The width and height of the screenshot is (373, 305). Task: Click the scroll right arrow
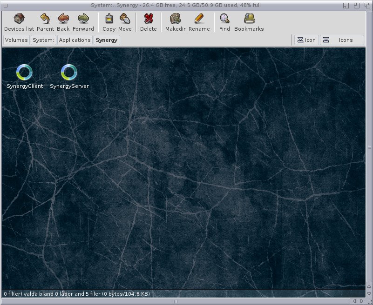(362, 301)
